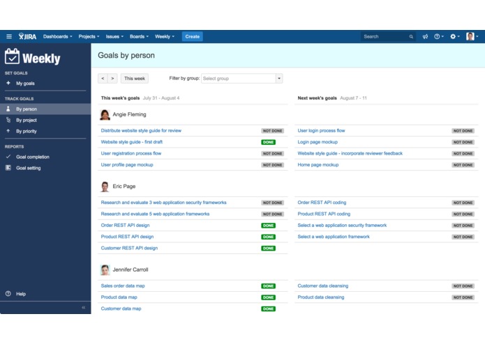Open User login process flow goal
This screenshot has width=485, height=344.
tap(321, 130)
